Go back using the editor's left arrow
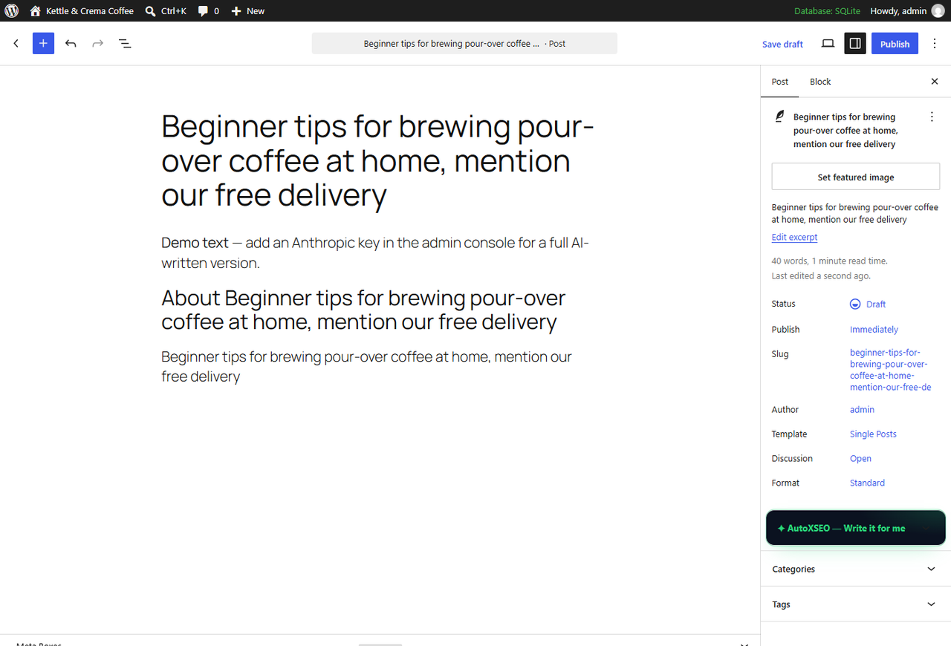This screenshot has width=951, height=646. 16,44
